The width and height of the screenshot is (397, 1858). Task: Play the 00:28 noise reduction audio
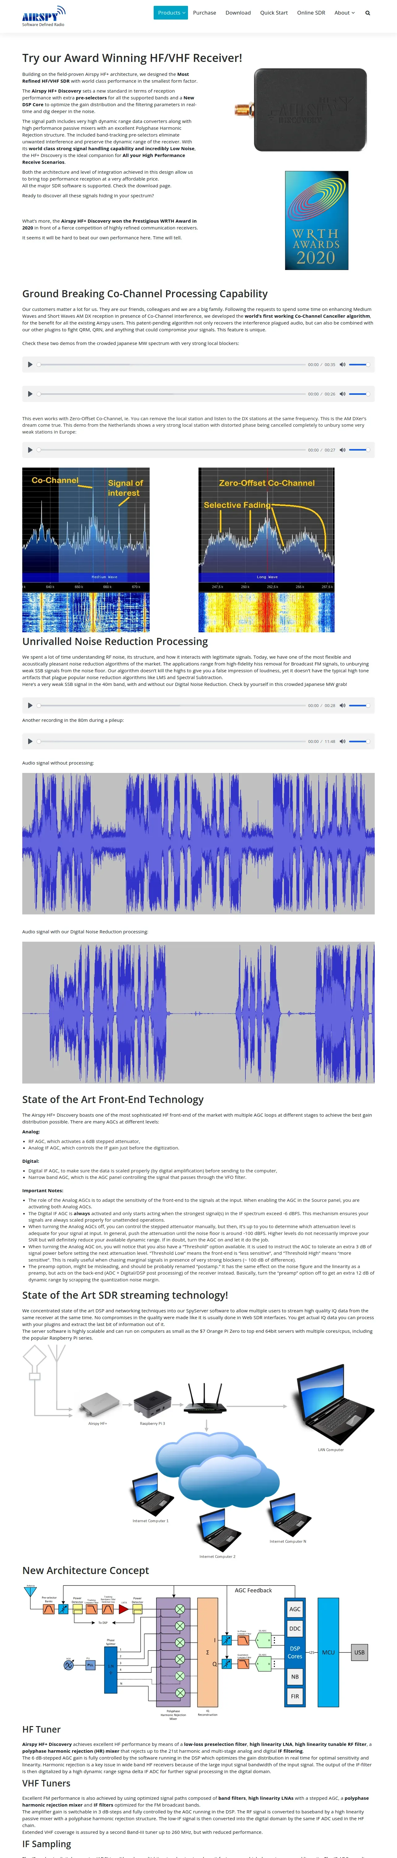[x=30, y=705]
